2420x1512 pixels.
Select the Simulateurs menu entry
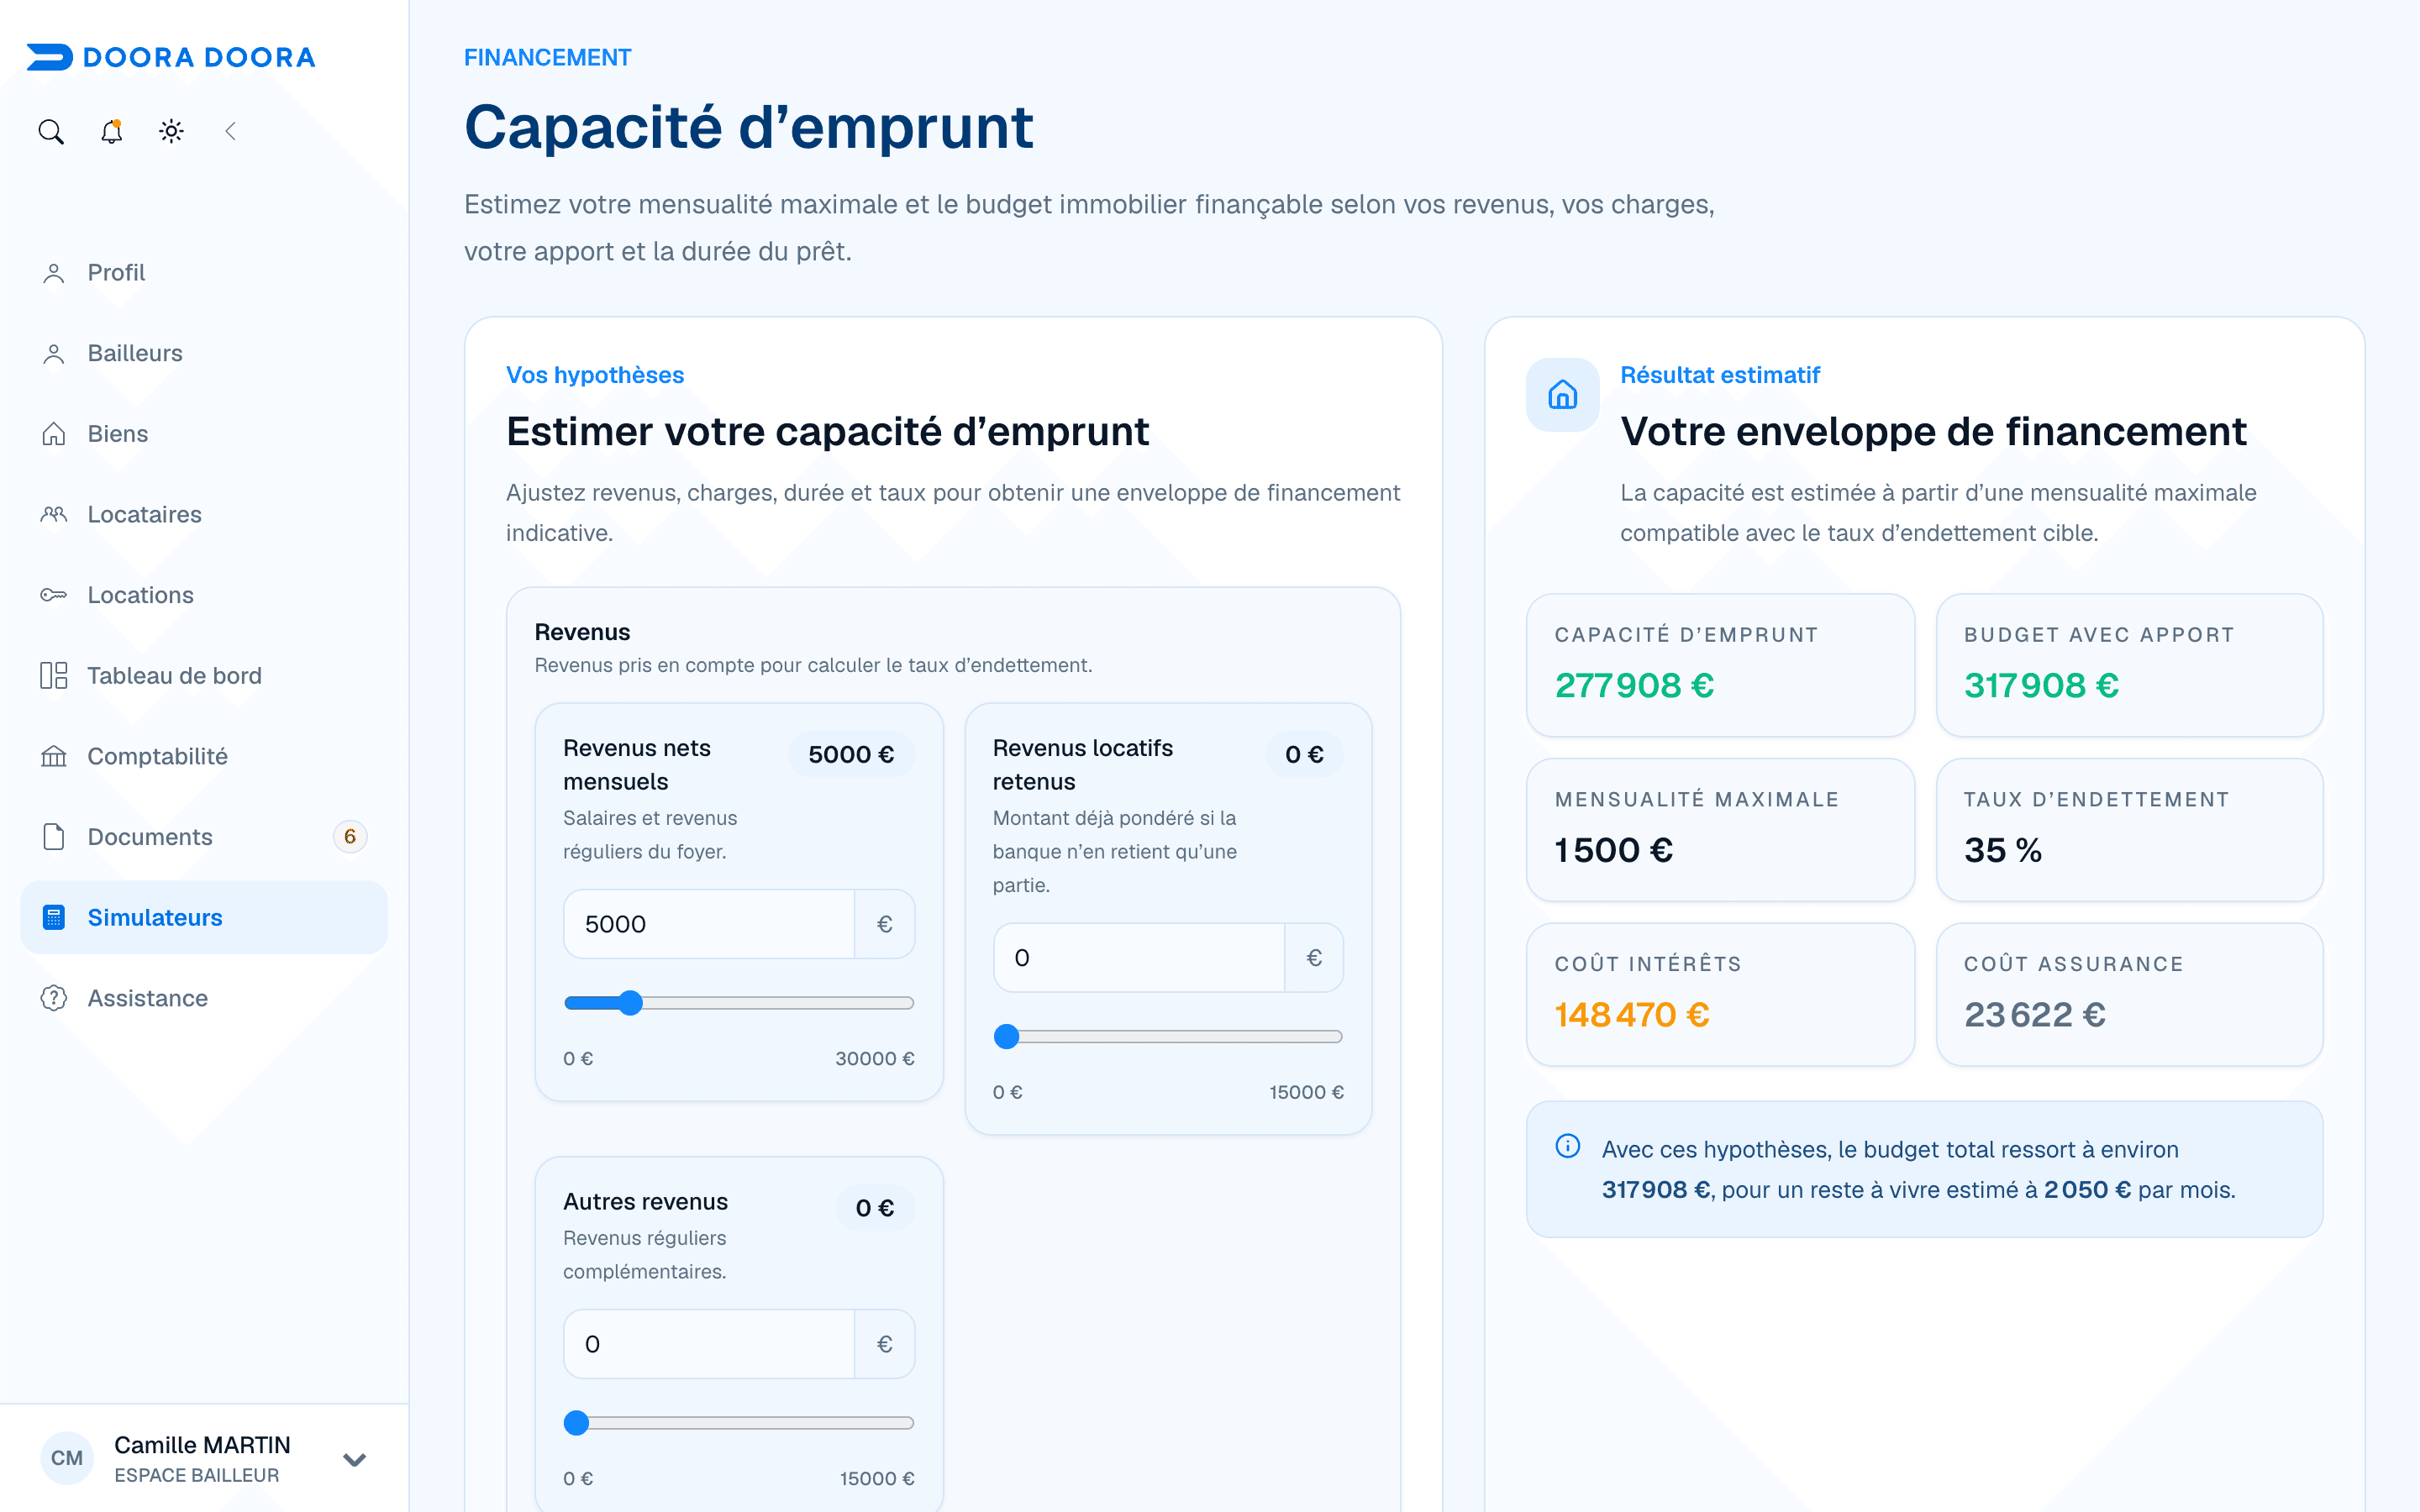click(x=204, y=918)
